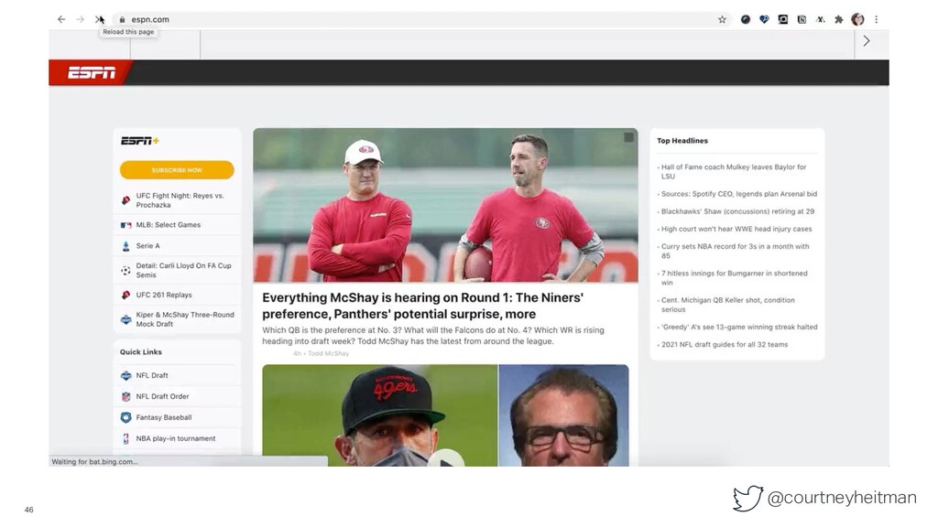Click the browser forward arrow
Screen dimensions: 938x527
[81, 20]
